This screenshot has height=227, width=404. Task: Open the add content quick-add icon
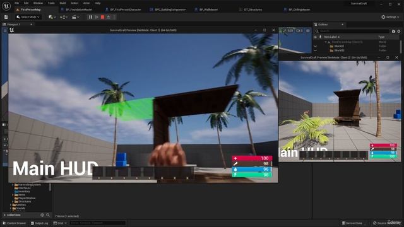click(52, 17)
